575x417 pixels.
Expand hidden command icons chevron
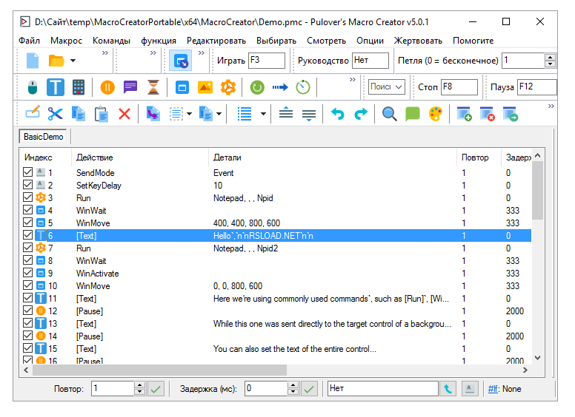tap(353, 79)
